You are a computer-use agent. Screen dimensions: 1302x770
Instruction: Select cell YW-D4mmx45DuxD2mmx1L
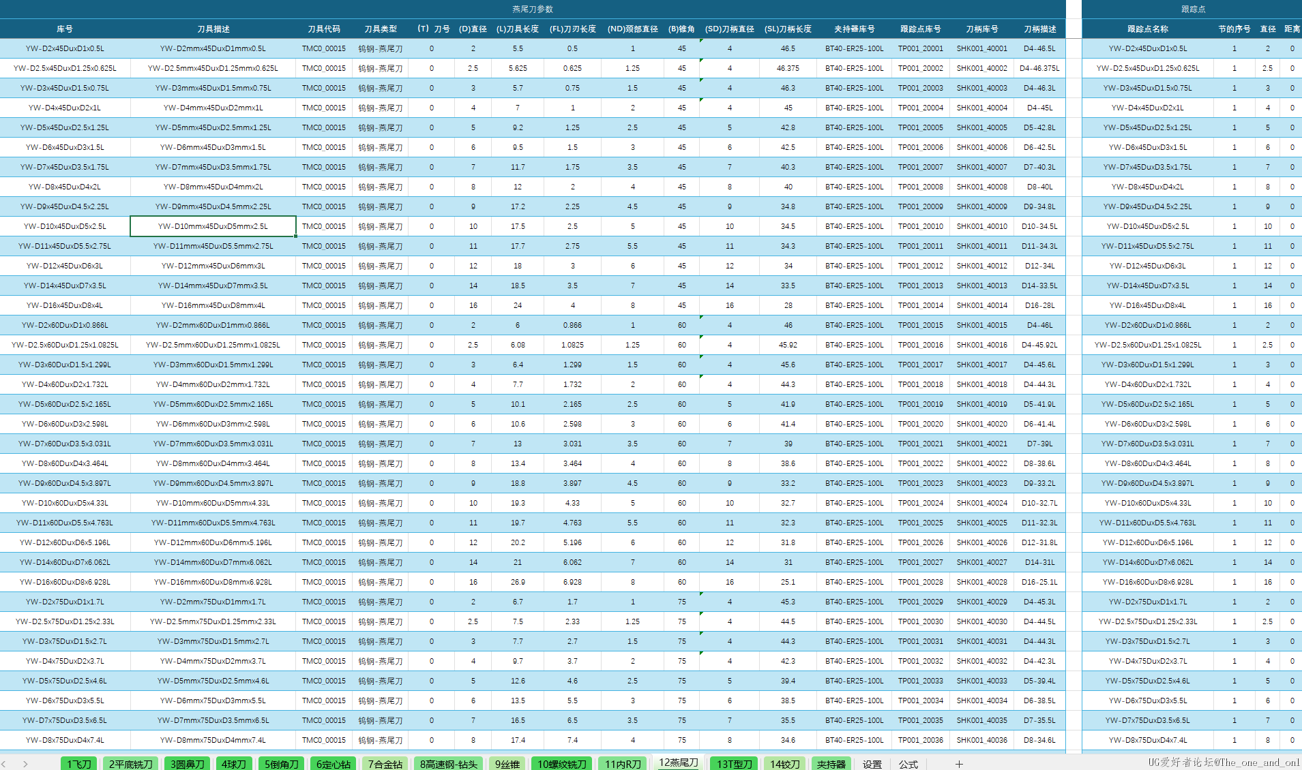tap(213, 108)
